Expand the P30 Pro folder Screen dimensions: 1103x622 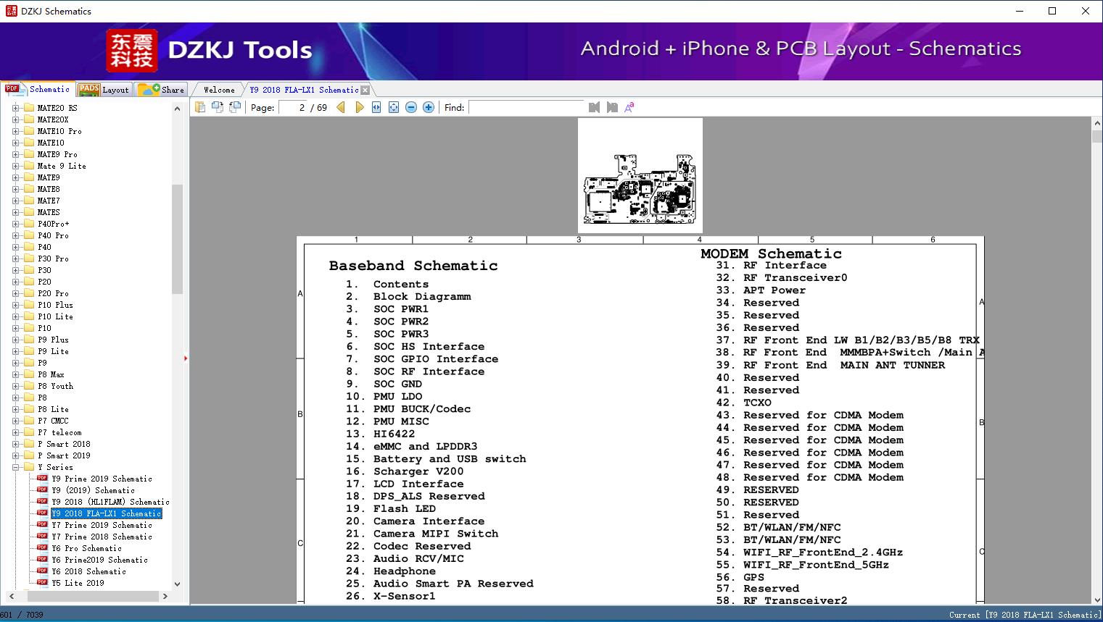[x=15, y=259]
